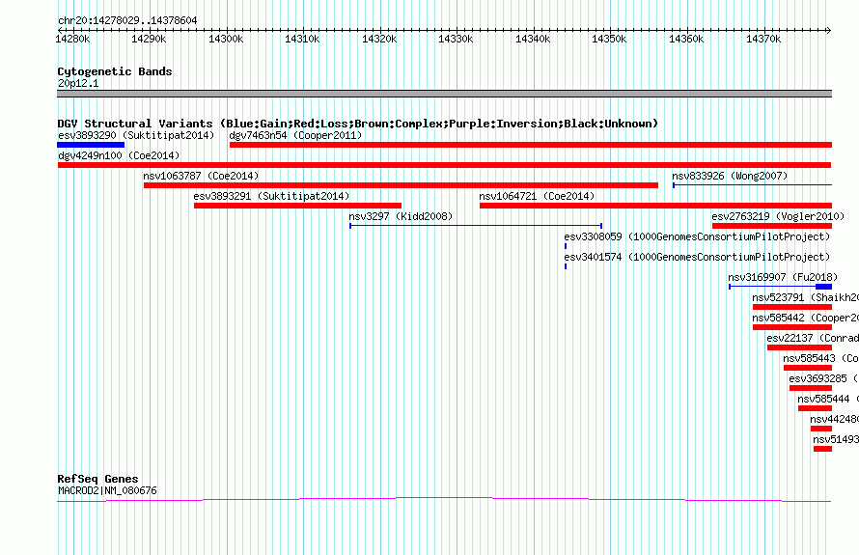Click the 14370k ruler tick label
Viewport: 859px width, 555px height.
763,39
